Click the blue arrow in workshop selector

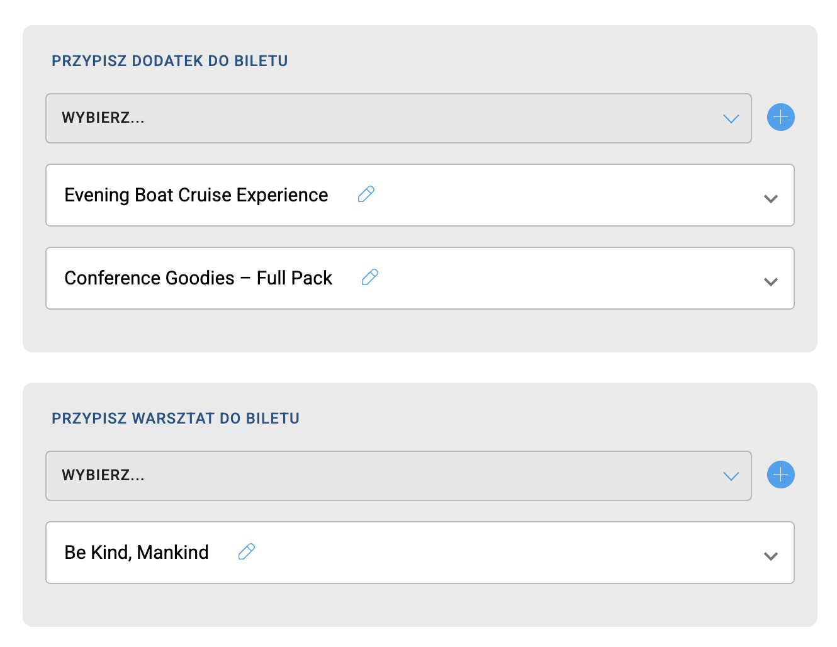[731, 476]
